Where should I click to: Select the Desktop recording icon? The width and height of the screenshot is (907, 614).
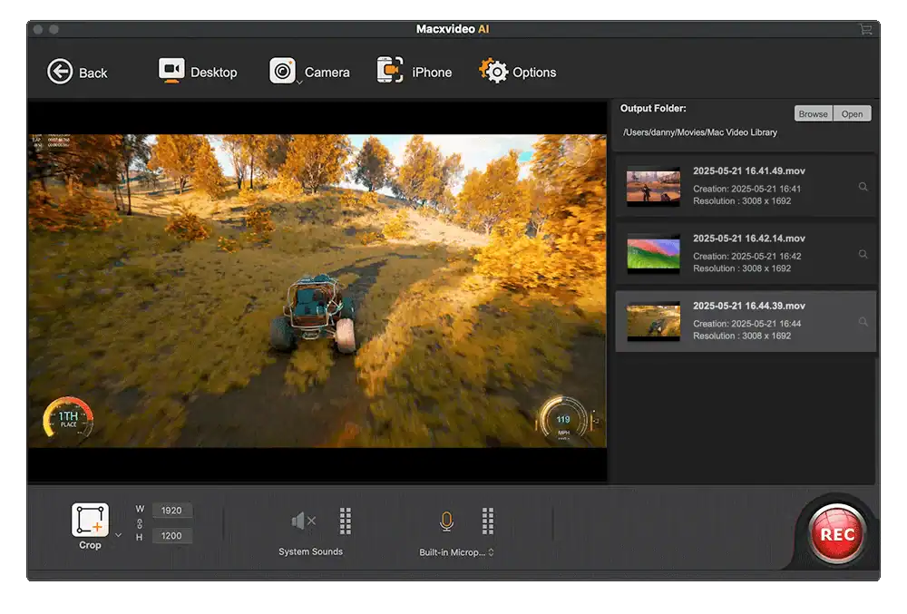point(171,71)
